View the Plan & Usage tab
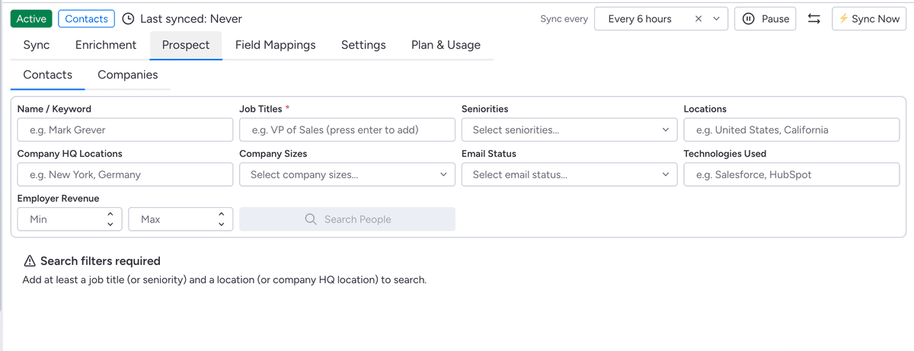The height and width of the screenshot is (351, 914). [446, 45]
